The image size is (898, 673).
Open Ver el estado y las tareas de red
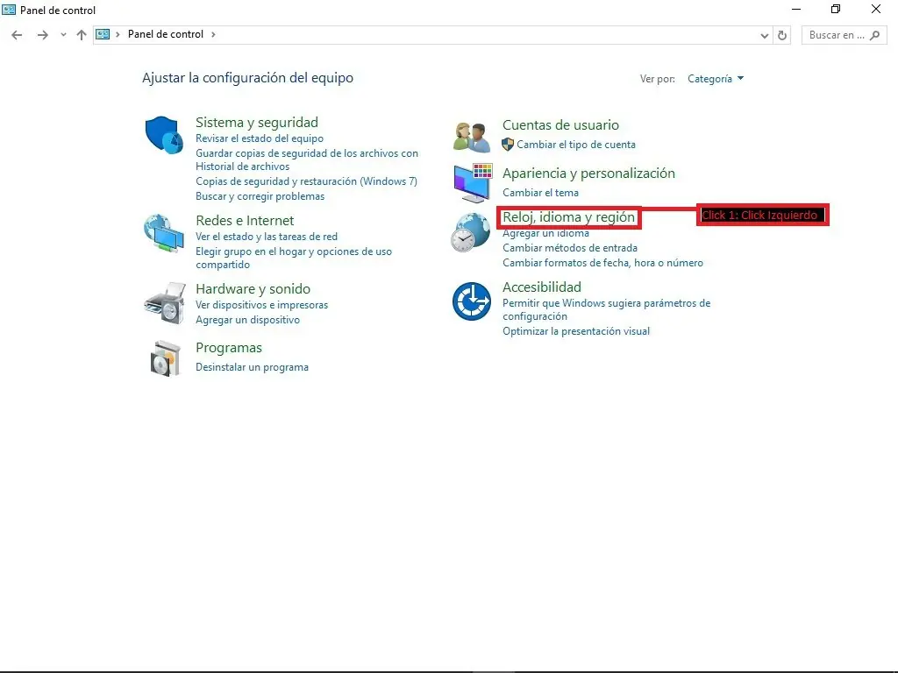coord(267,237)
